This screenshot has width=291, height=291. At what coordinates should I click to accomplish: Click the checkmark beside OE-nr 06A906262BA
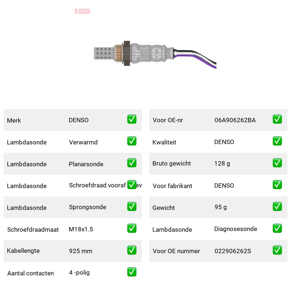pyautogui.click(x=277, y=119)
